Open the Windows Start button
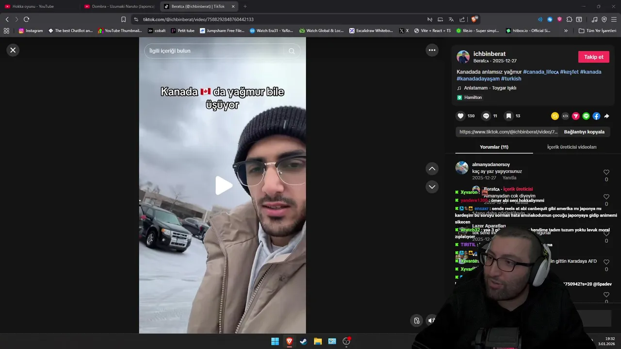621x349 pixels. point(275,341)
